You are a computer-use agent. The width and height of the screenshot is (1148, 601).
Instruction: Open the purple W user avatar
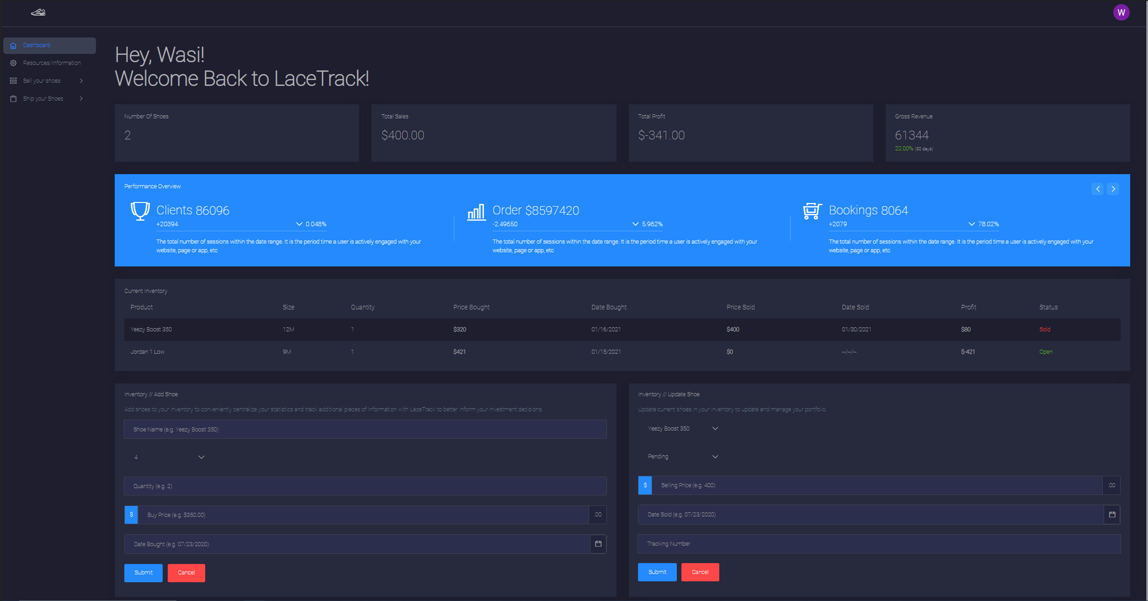click(1121, 12)
